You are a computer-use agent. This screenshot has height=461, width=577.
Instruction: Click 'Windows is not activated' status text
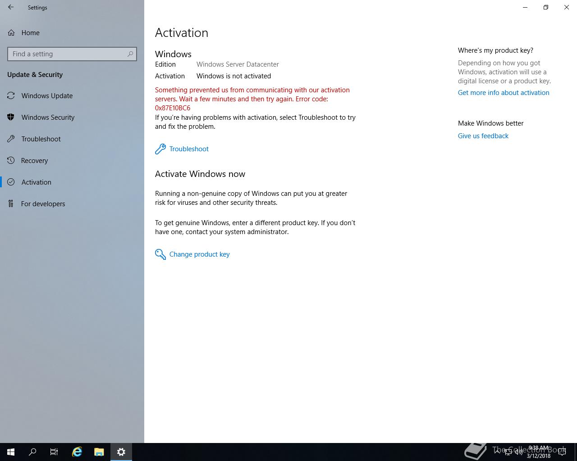click(234, 76)
